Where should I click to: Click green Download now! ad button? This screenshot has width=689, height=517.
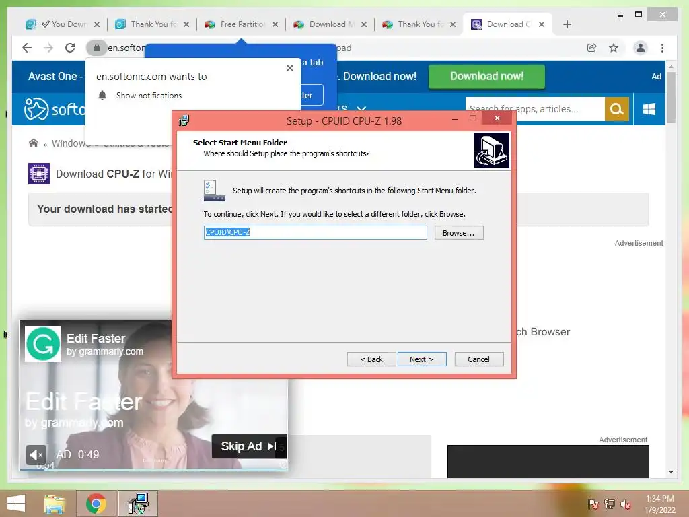pos(486,76)
